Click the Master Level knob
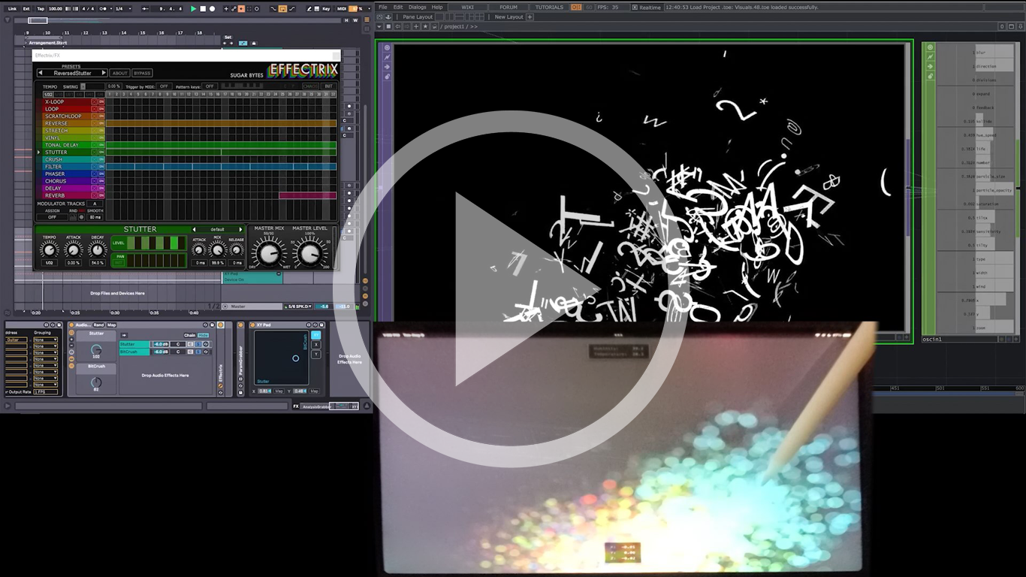The width and height of the screenshot is (1026, 577). click(x=309, y=253)
